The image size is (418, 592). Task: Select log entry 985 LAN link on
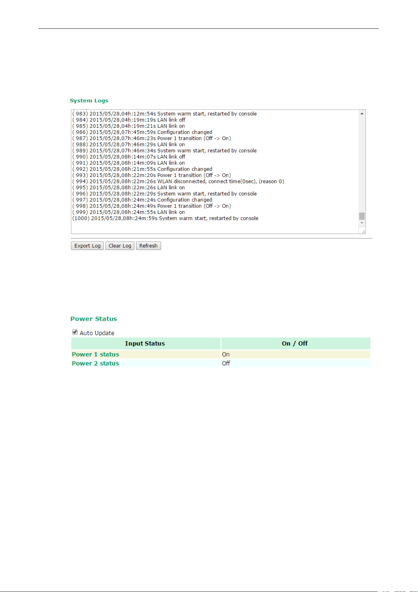click(129, 126)
